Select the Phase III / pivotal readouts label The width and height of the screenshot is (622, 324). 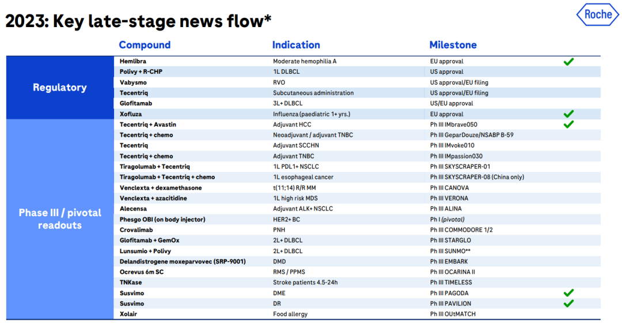[x=60, y=218]
